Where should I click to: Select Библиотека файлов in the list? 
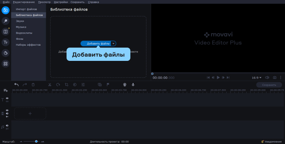pos(29,15)
